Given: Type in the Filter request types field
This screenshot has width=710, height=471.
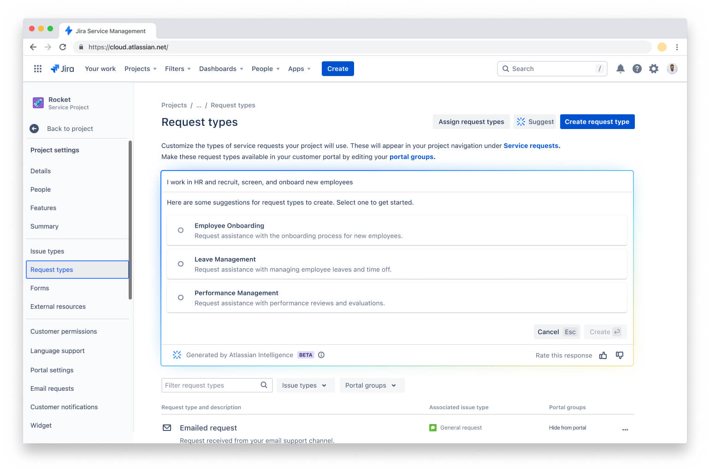Looking at the screenshot, I should click(210, 385).
